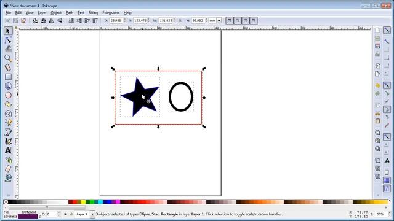Flip selection horizontally icon
This screenshot has height=221, width=394.
click(x=51, y=20)
